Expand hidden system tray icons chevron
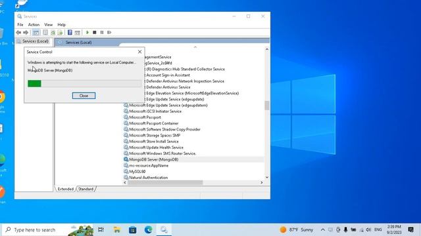Screen dimensions: 421x236 [x=323, y=229]
